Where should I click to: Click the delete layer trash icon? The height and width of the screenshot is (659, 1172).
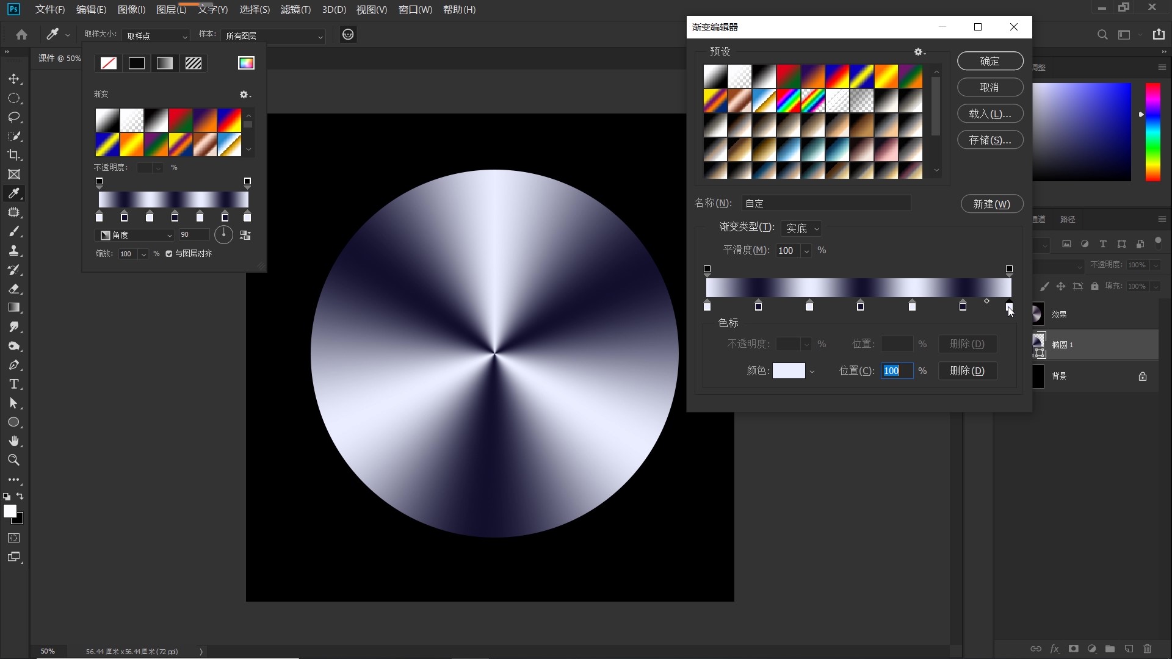[x=1147, y=649]
